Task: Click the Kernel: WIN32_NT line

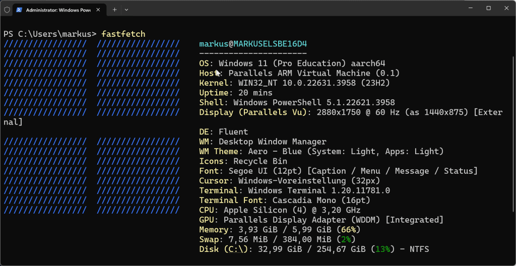Action: 294,83
